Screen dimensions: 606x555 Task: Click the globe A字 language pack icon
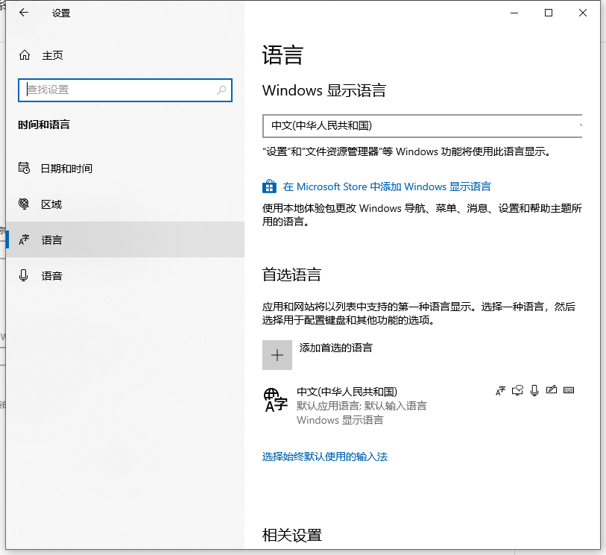[276, 401]
